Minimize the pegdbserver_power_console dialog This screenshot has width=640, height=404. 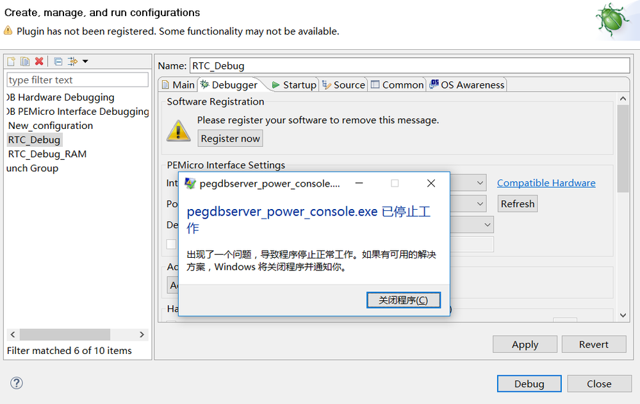(x=359, y=183)
